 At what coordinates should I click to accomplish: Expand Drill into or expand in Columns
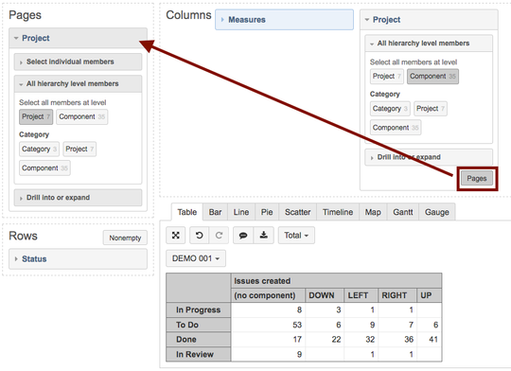(x=429, y=157)
